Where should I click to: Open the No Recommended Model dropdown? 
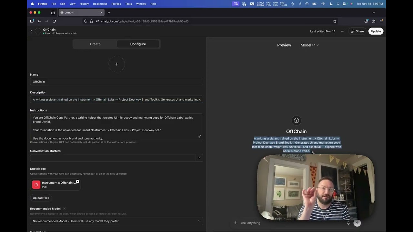[x=116, y=221]
